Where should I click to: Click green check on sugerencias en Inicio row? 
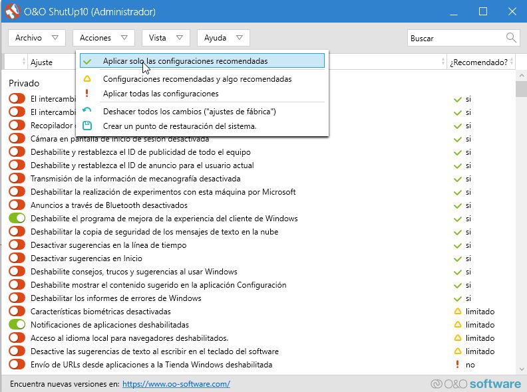pos(457,259)
